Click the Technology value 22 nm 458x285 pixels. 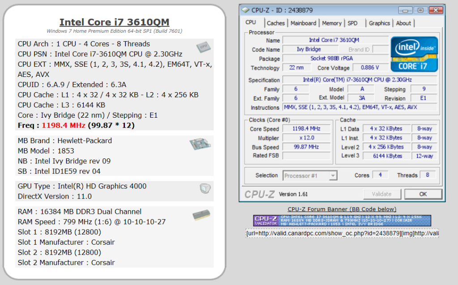click(x=296, y=68)
